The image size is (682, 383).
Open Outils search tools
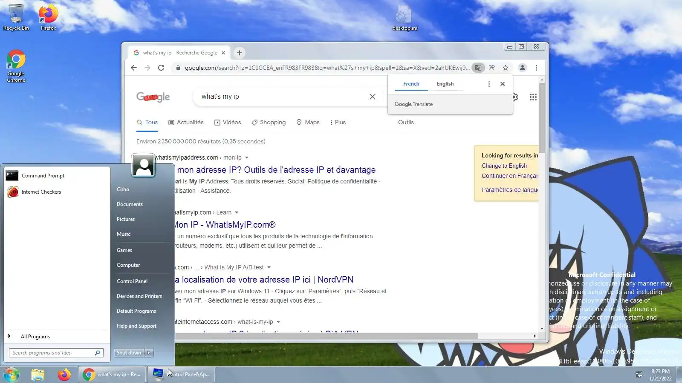coord(406,123)
